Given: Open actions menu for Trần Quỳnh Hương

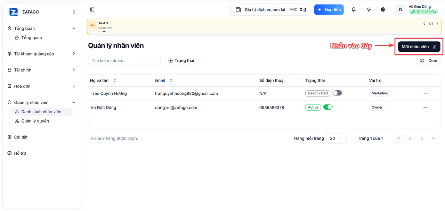Looking at the screenshot, I should [x=425, y=93].
